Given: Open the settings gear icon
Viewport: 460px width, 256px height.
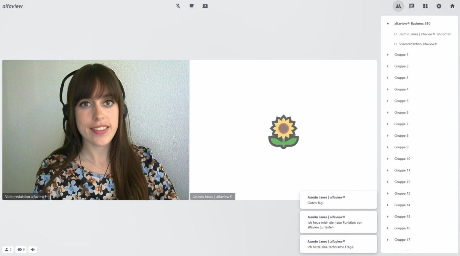Looking at the screenshot, I should click(x=438, y=6).
